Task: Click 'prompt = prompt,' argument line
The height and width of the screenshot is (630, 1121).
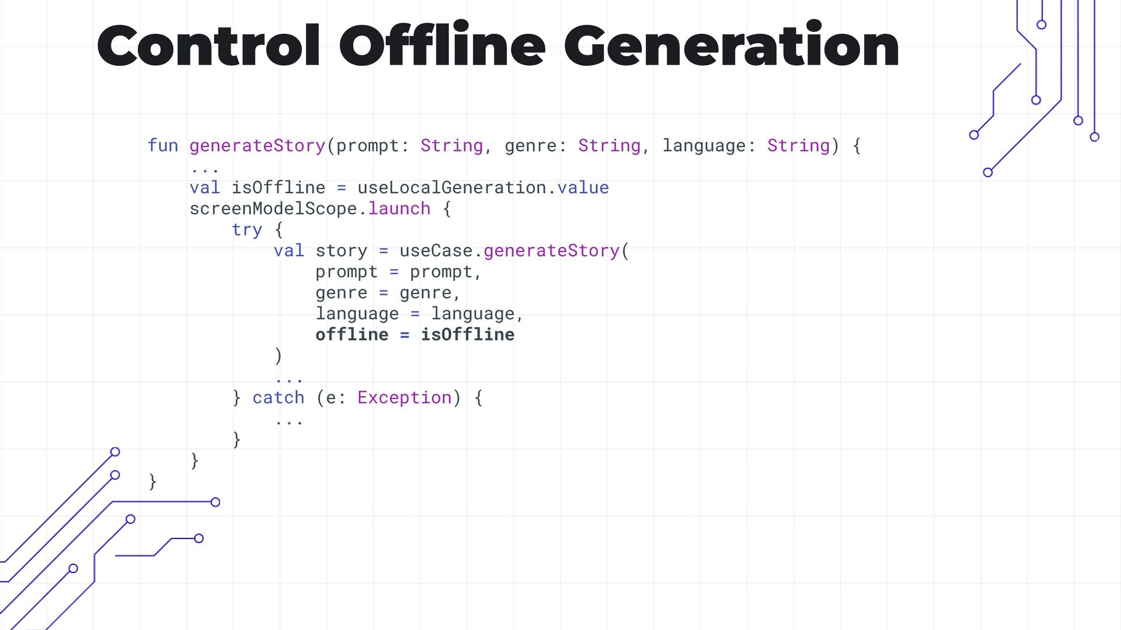Action: coord(398,272)
